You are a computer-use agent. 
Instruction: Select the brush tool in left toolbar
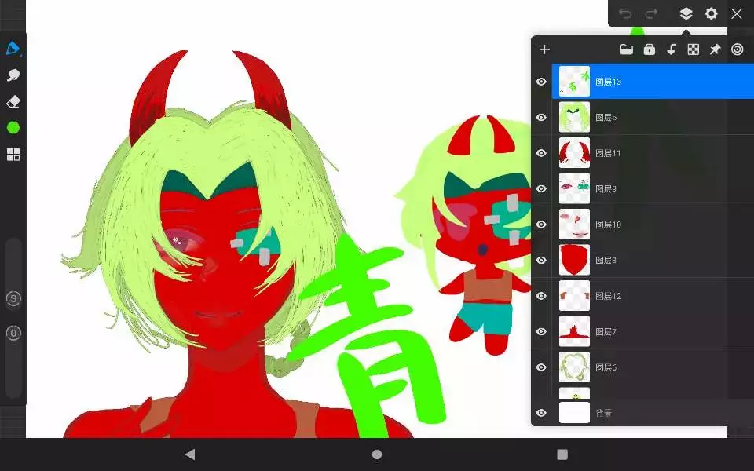pos(13,49)
